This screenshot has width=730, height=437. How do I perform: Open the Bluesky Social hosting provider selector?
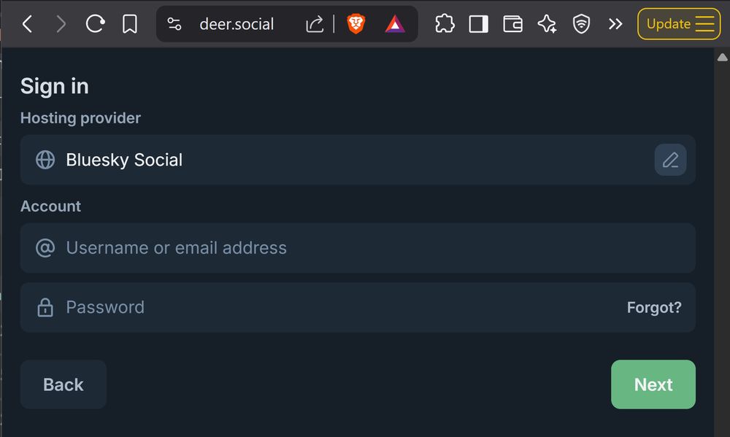(x=292, y=160)
